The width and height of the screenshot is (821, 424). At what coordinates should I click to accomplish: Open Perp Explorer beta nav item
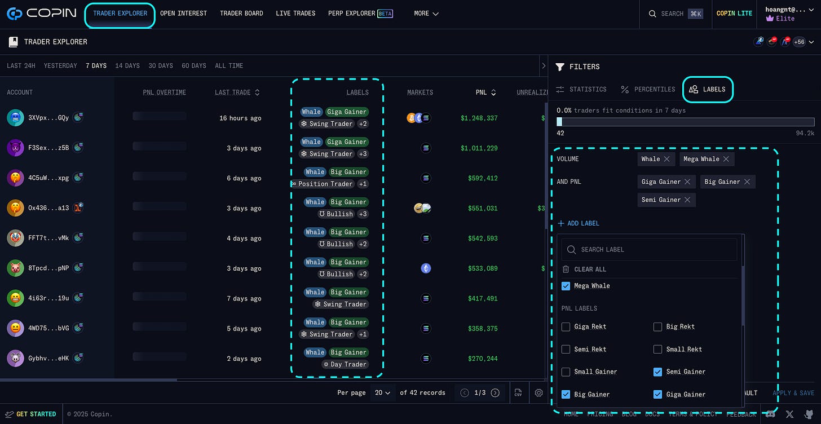(360, 14)
